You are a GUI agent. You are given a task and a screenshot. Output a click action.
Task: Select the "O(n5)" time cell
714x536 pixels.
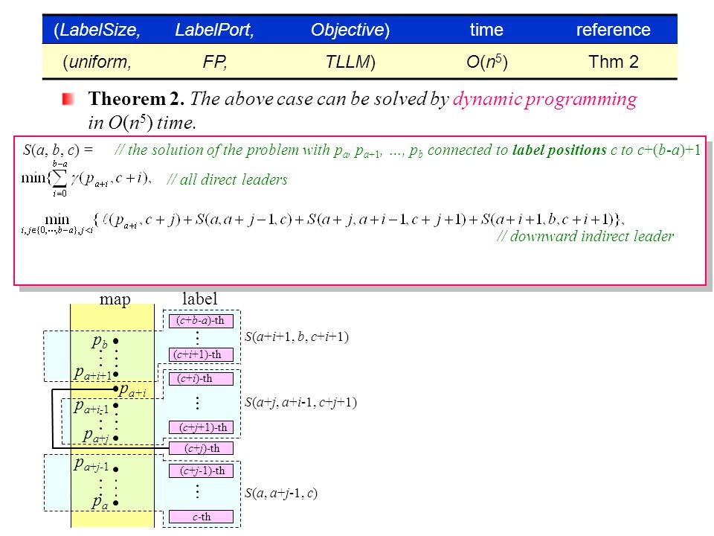(x=486, y=62)
